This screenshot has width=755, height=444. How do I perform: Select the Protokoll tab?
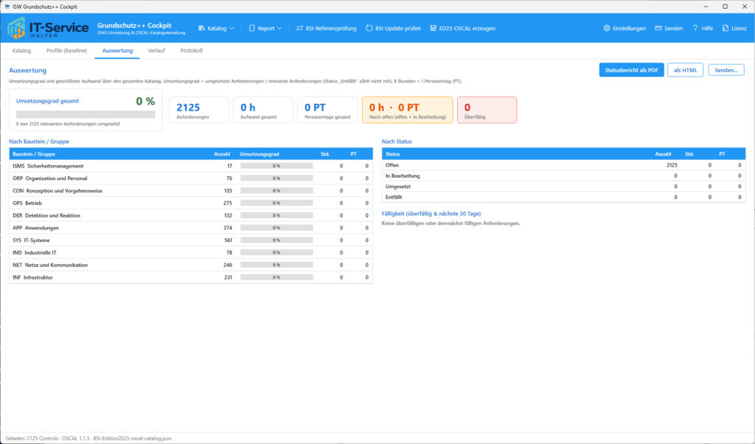pyautogui.click(x=191, y=51)
